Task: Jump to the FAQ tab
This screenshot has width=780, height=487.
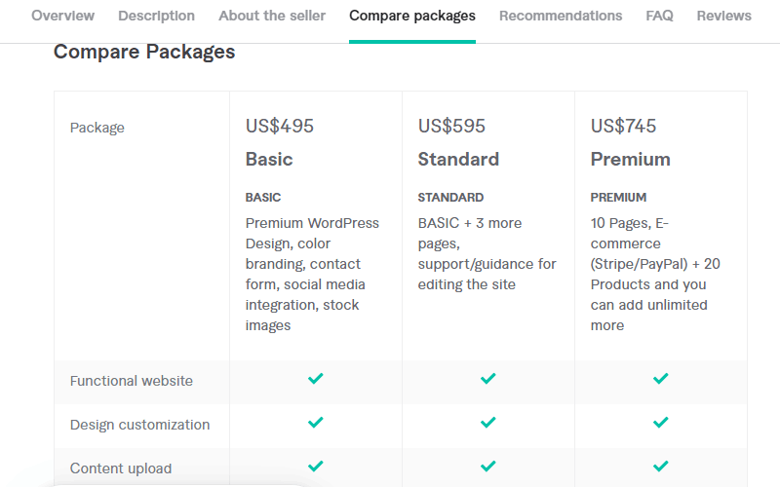Action: 659,16
